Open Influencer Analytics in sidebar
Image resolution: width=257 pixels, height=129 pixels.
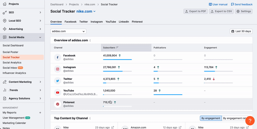tap(14, 73)
